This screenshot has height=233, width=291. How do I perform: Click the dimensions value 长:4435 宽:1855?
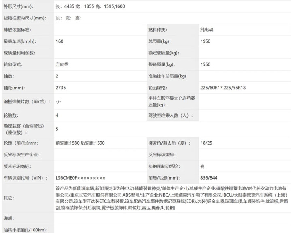click(90, 6)
